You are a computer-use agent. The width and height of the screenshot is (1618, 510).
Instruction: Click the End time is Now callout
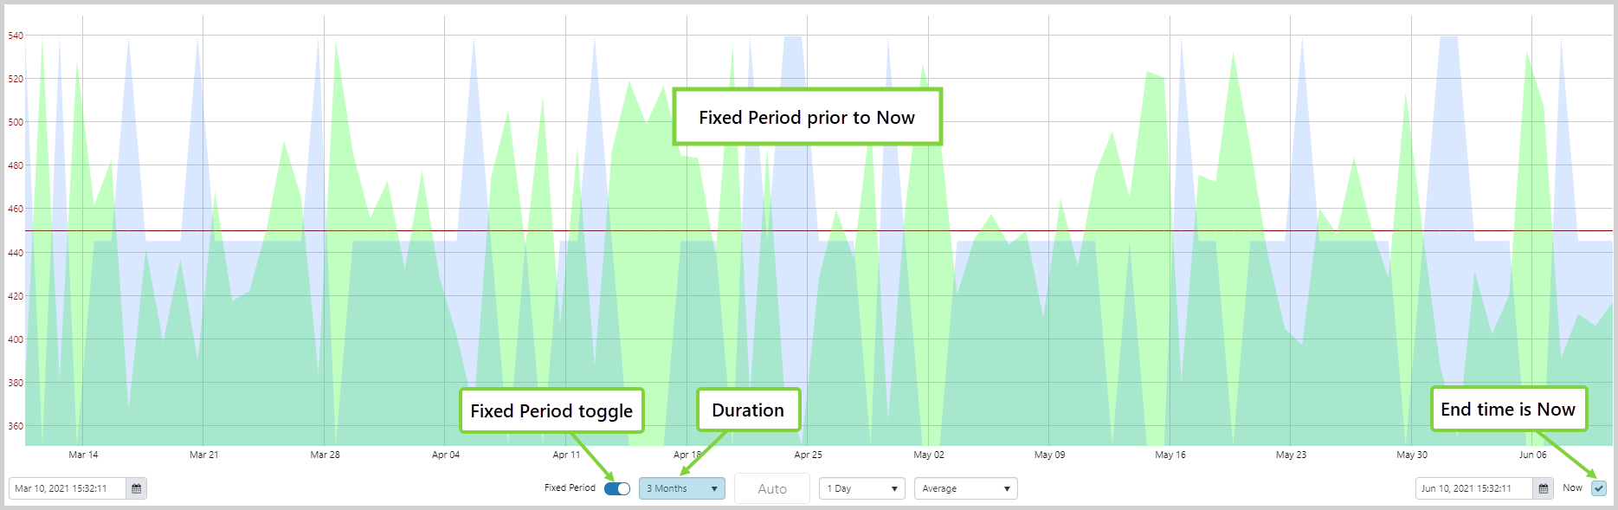pyautogui.click(x=1508, y=409)
